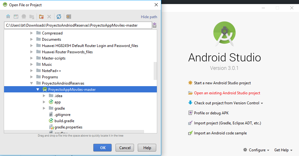Image resolution: width=299 pixels, height=156 pixels.
Task: Click the file tree horizontal scrollbar
Action: tap(74, 132)
